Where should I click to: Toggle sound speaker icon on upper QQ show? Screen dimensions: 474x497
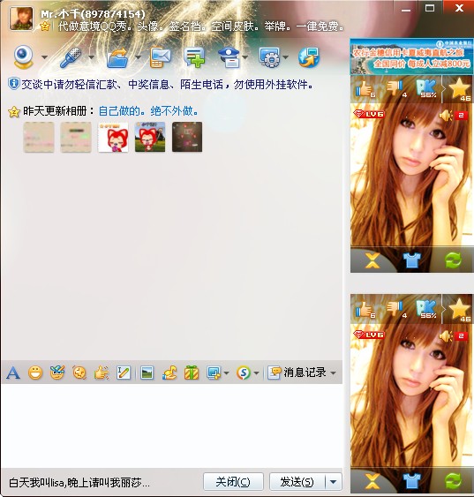click(x=446, y=116)
